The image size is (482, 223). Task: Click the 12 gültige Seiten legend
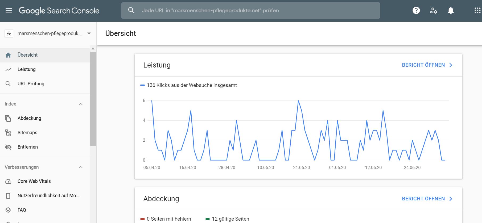[x=227, y=219]
